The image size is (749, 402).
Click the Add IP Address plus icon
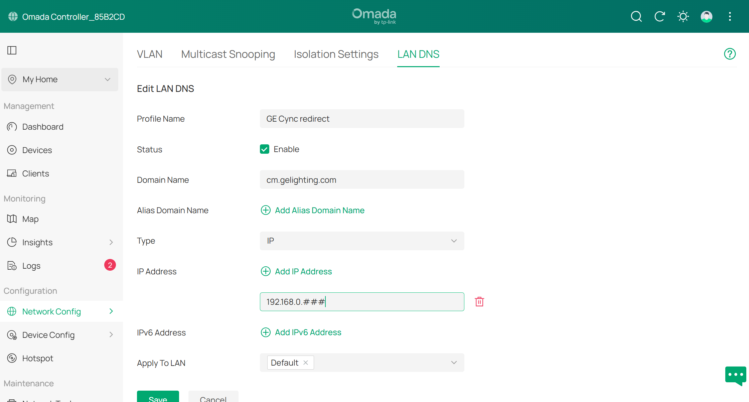[x=266, y=271]
